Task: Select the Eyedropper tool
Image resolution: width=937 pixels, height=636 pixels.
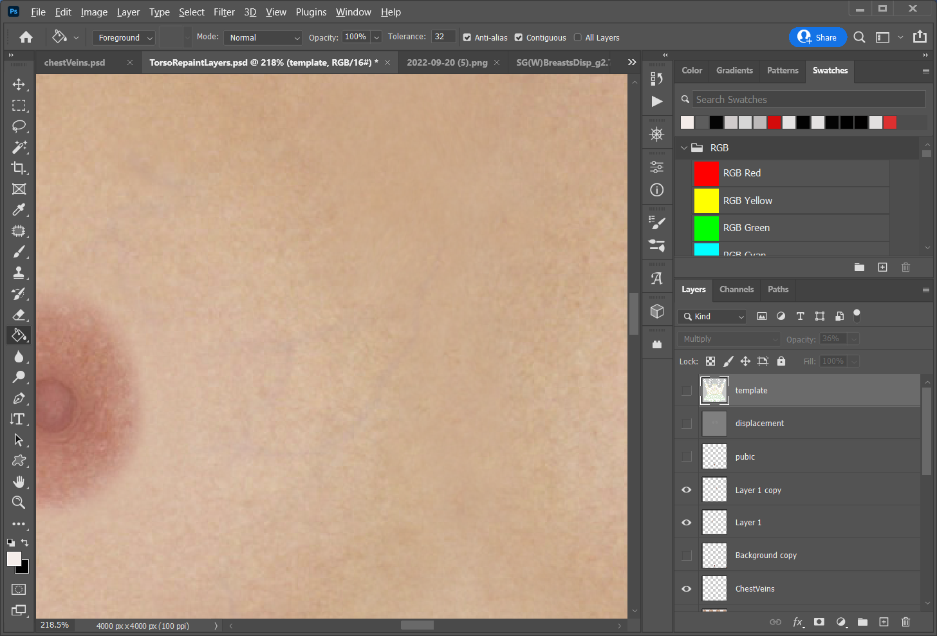Action: (19, 210)
